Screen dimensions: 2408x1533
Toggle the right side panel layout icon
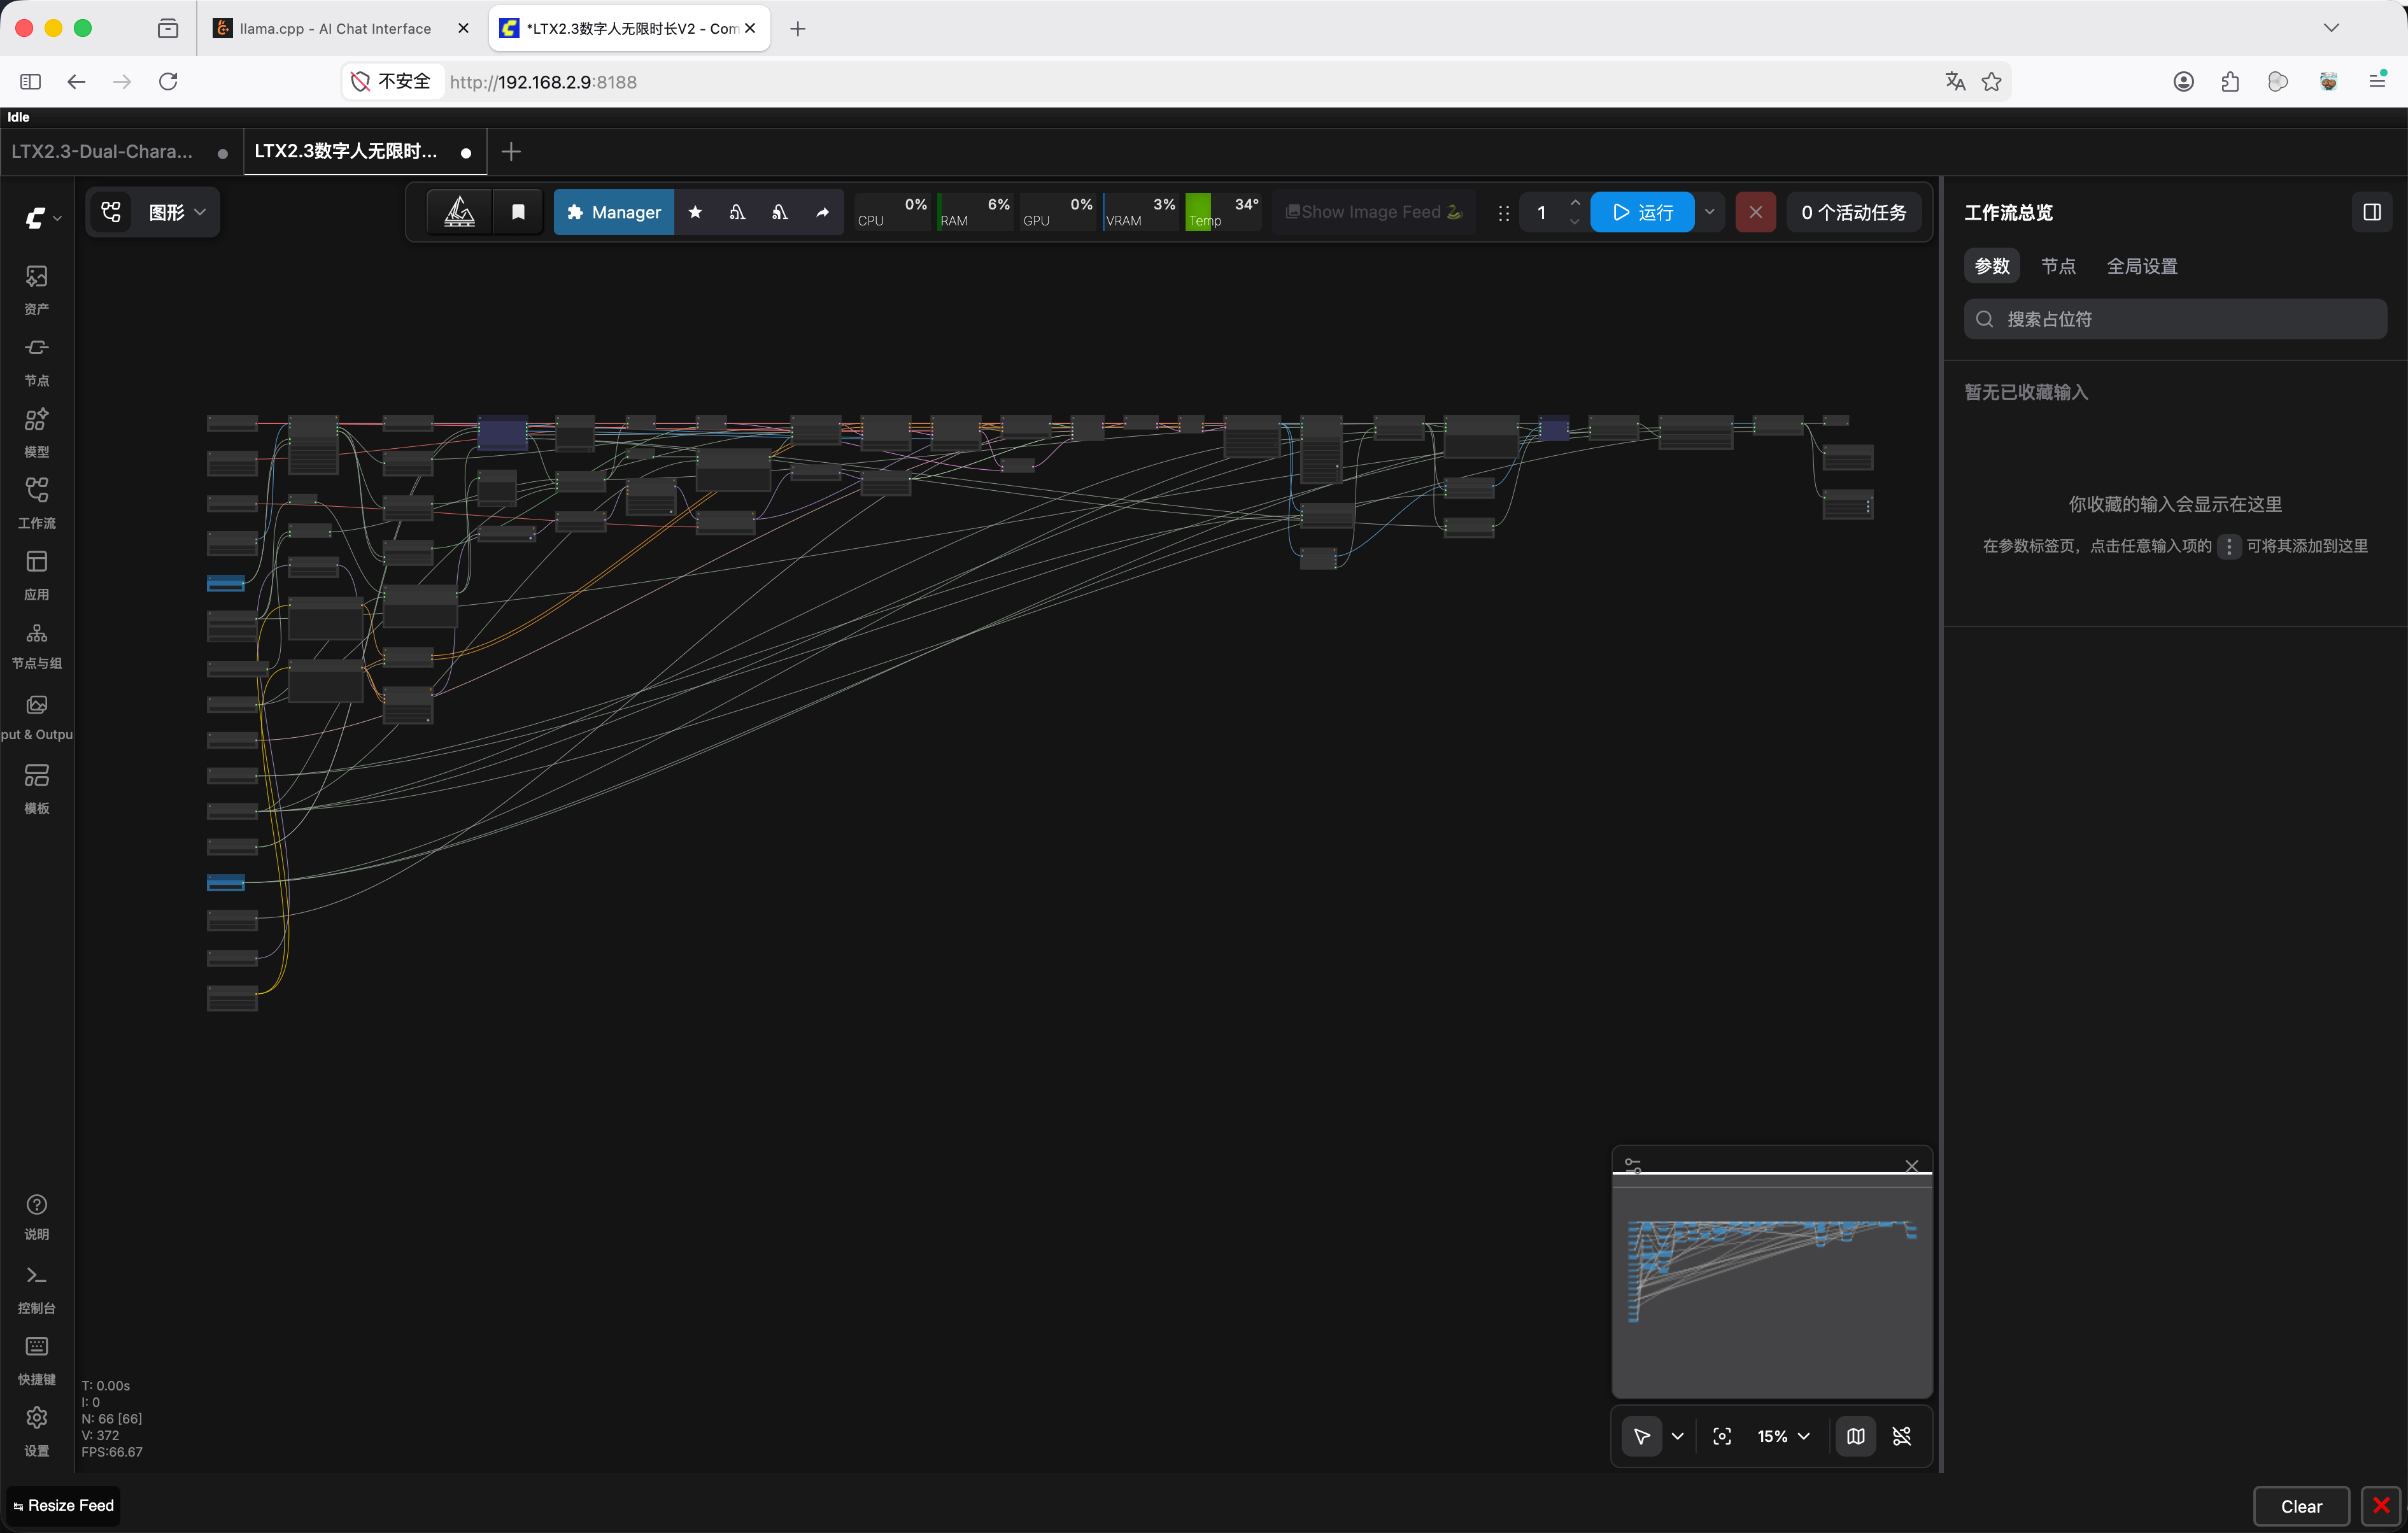click(2371, 212)
